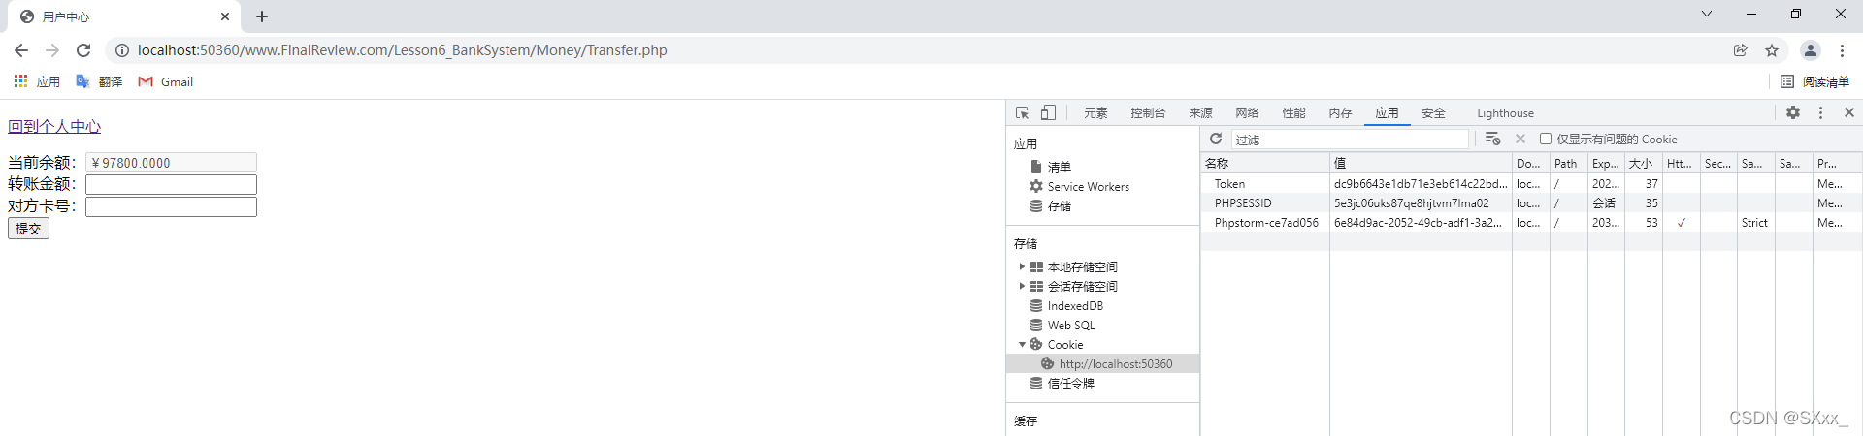
Task: Open Service Workers in the sidebar
Action: (x=1088, y=187)
